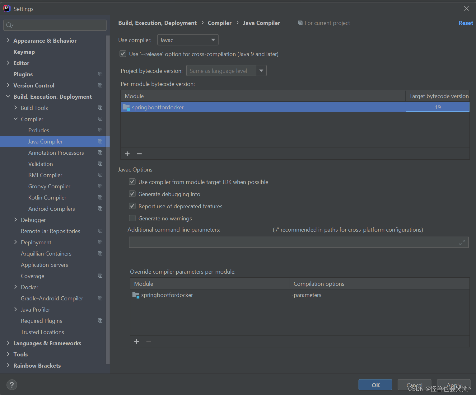The height and width of the screenshot is (395, 476).
Task: Click the project-level icon beside Android Compilers
Action: [100, 209]
